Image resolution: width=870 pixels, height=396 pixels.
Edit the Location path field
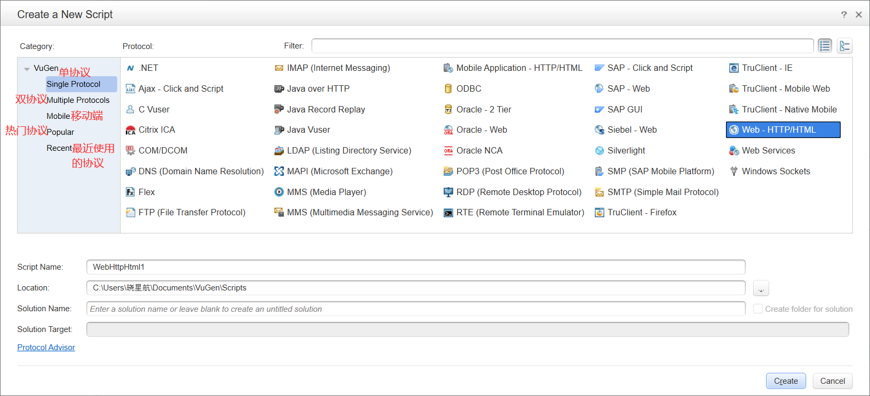[x=416, y=288]
